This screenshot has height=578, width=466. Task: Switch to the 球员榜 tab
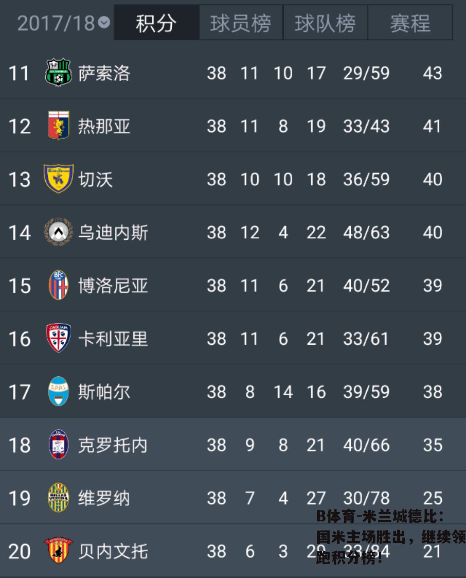(x=241, y=23)
